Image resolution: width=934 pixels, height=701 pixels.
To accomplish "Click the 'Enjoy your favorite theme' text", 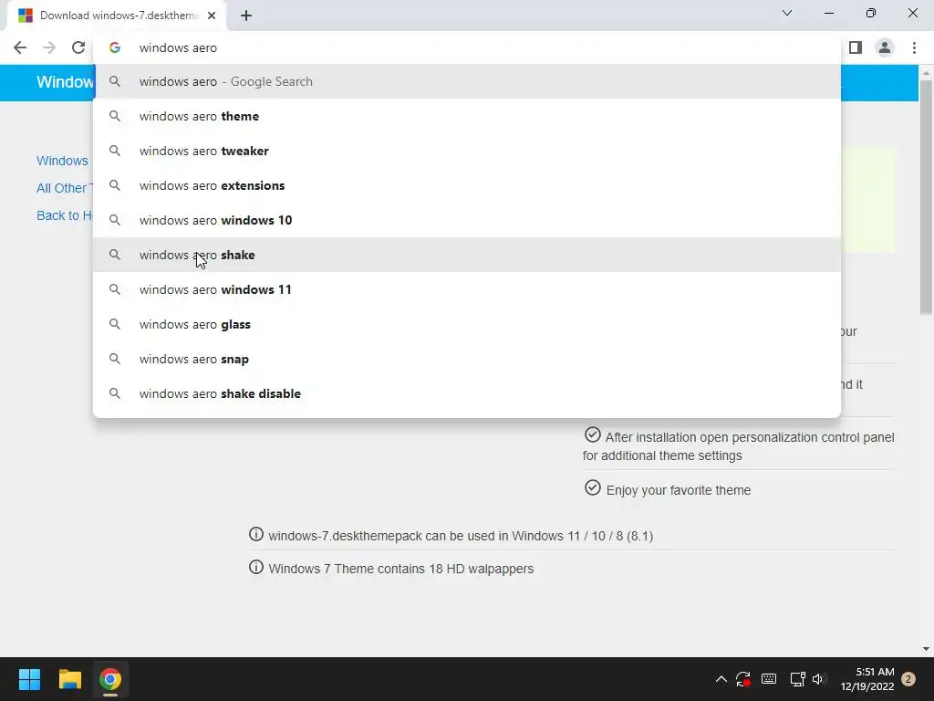I will (x=679, y=490).
